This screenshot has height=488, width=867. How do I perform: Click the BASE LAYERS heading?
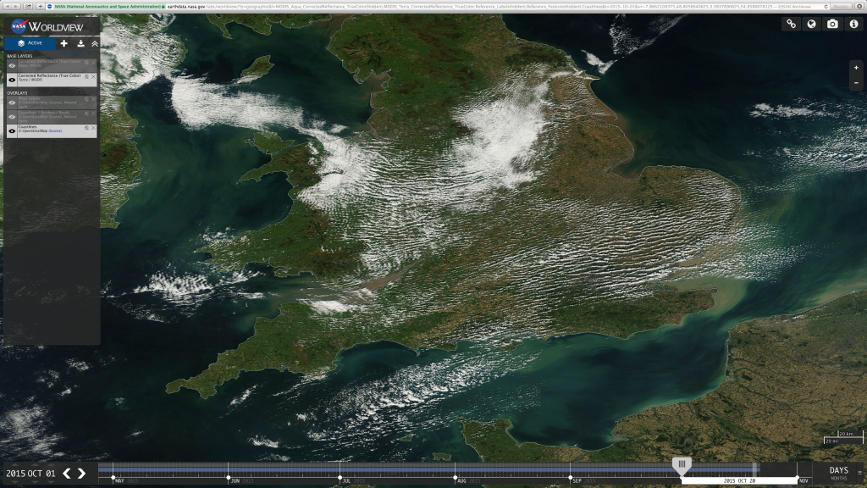(19, 56)
